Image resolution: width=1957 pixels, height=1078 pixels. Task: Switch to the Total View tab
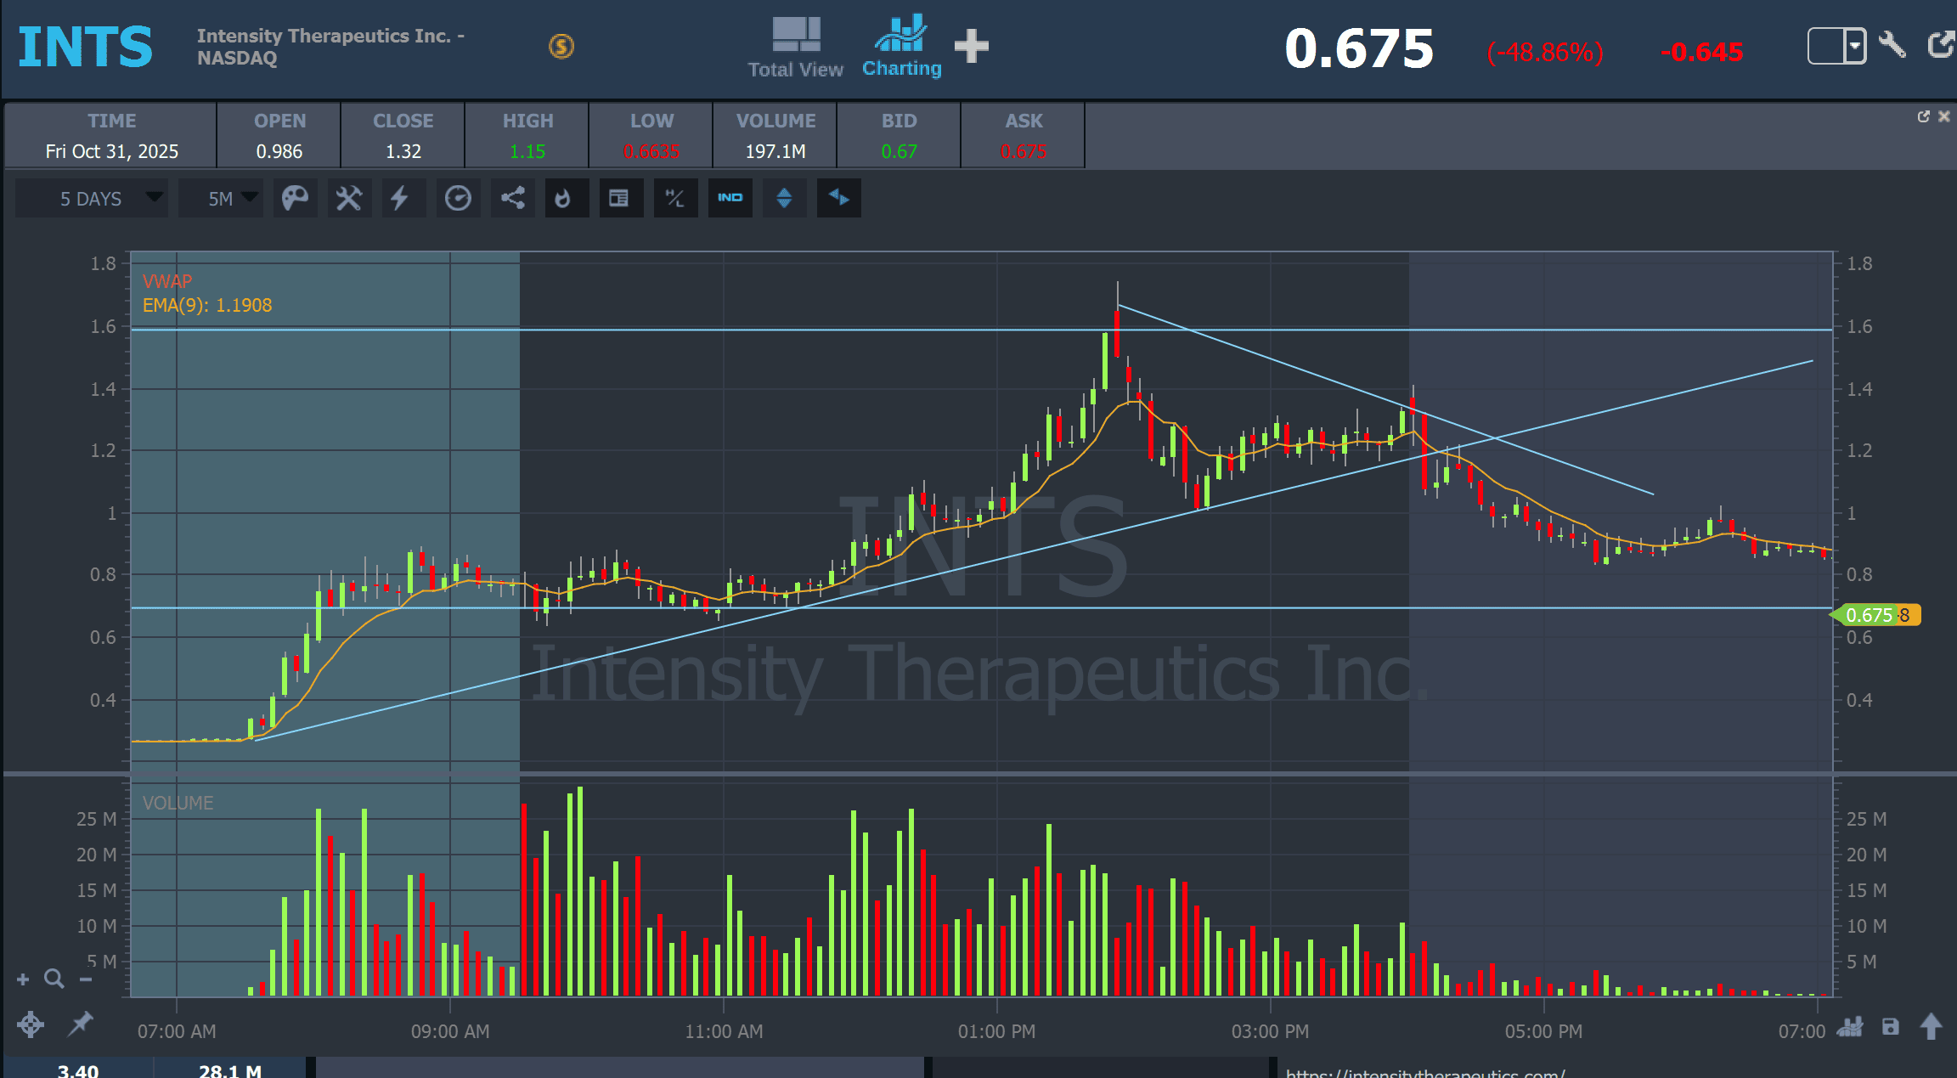pyautogui.click(x=795, y=48)
